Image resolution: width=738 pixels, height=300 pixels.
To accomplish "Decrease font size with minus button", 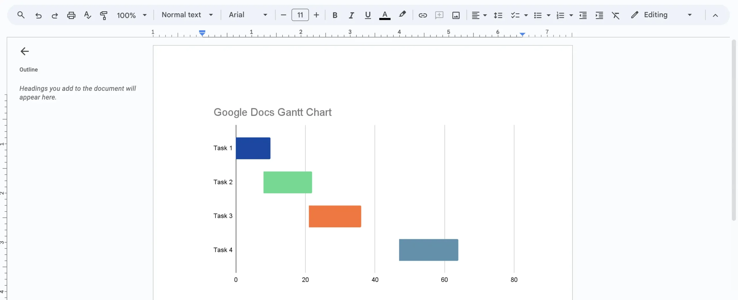I will (x=283, y=15).
